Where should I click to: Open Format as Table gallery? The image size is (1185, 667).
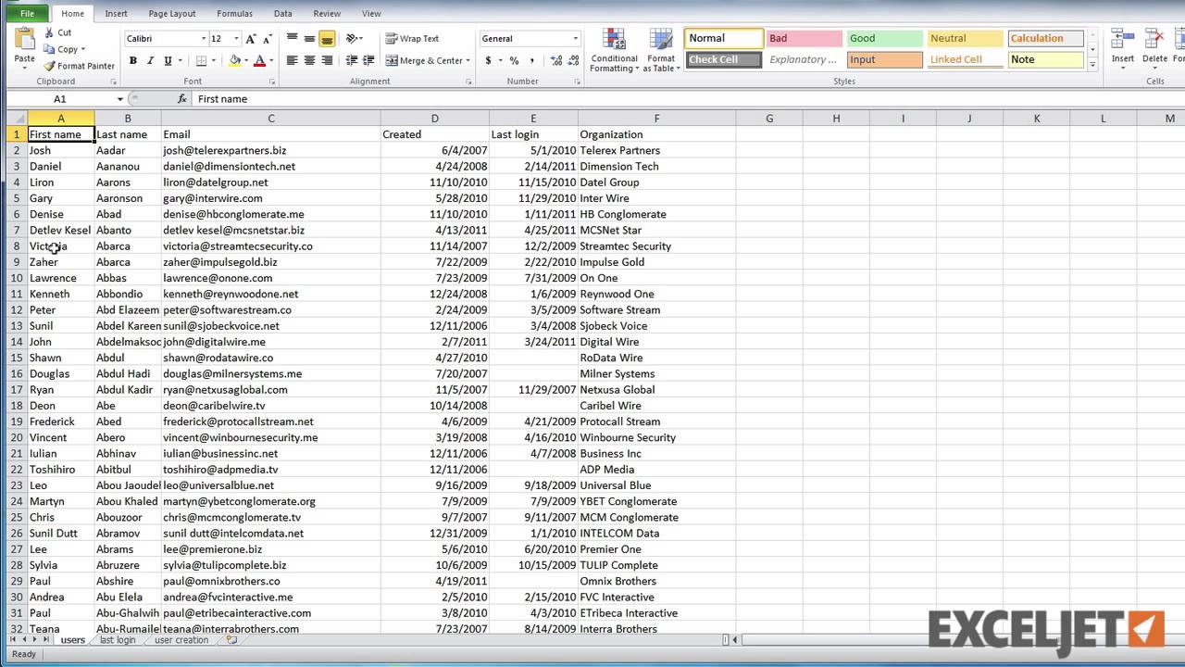click(660, 51)
